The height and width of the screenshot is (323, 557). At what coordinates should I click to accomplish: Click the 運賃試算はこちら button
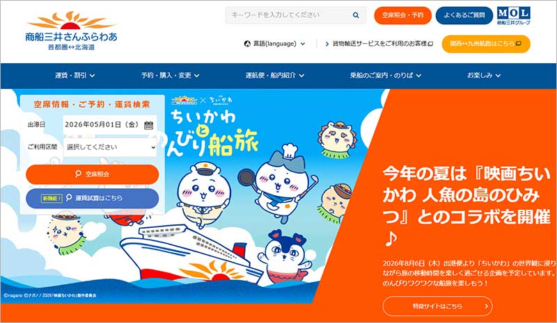93,198
